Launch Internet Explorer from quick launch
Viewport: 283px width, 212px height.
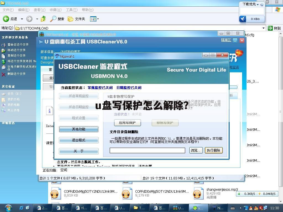tap(21, 208)
